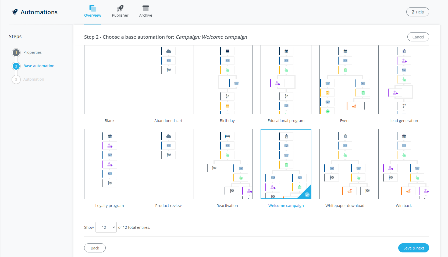
Task: Click Save & next button
Action: 413,248
